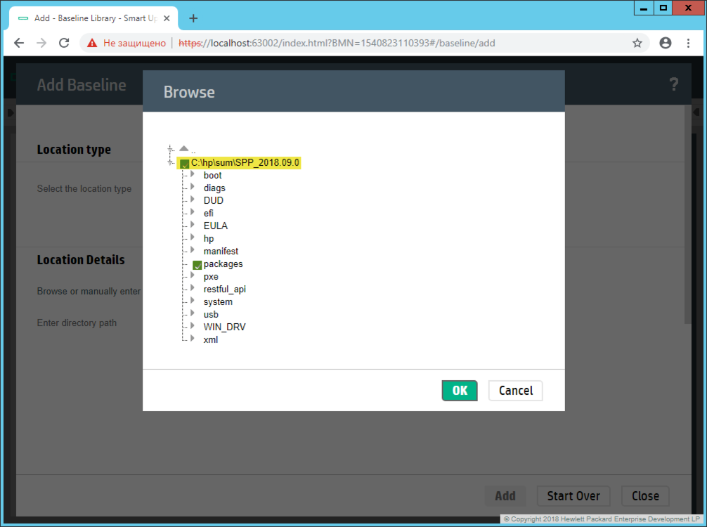Expand the boot folder
The width and height of the screenshot is (707, 527).
193,174
